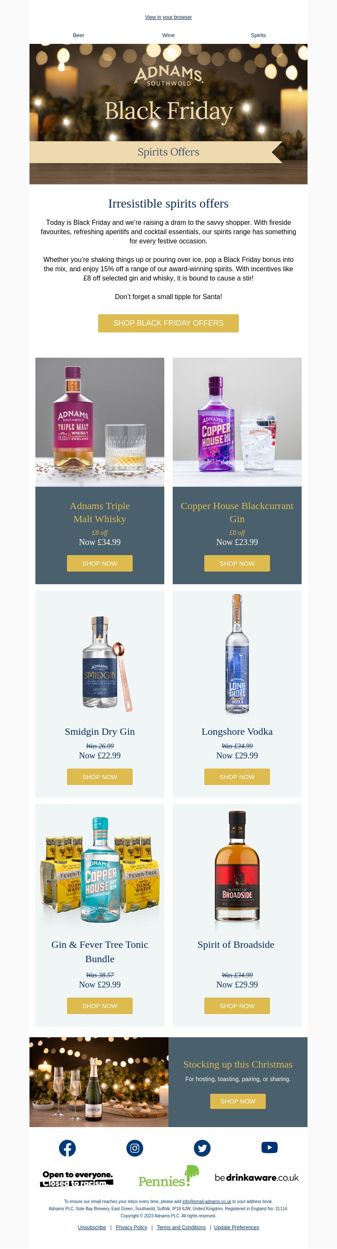Click the Copper House Blackcurrant Gin image

coord(237,422)
